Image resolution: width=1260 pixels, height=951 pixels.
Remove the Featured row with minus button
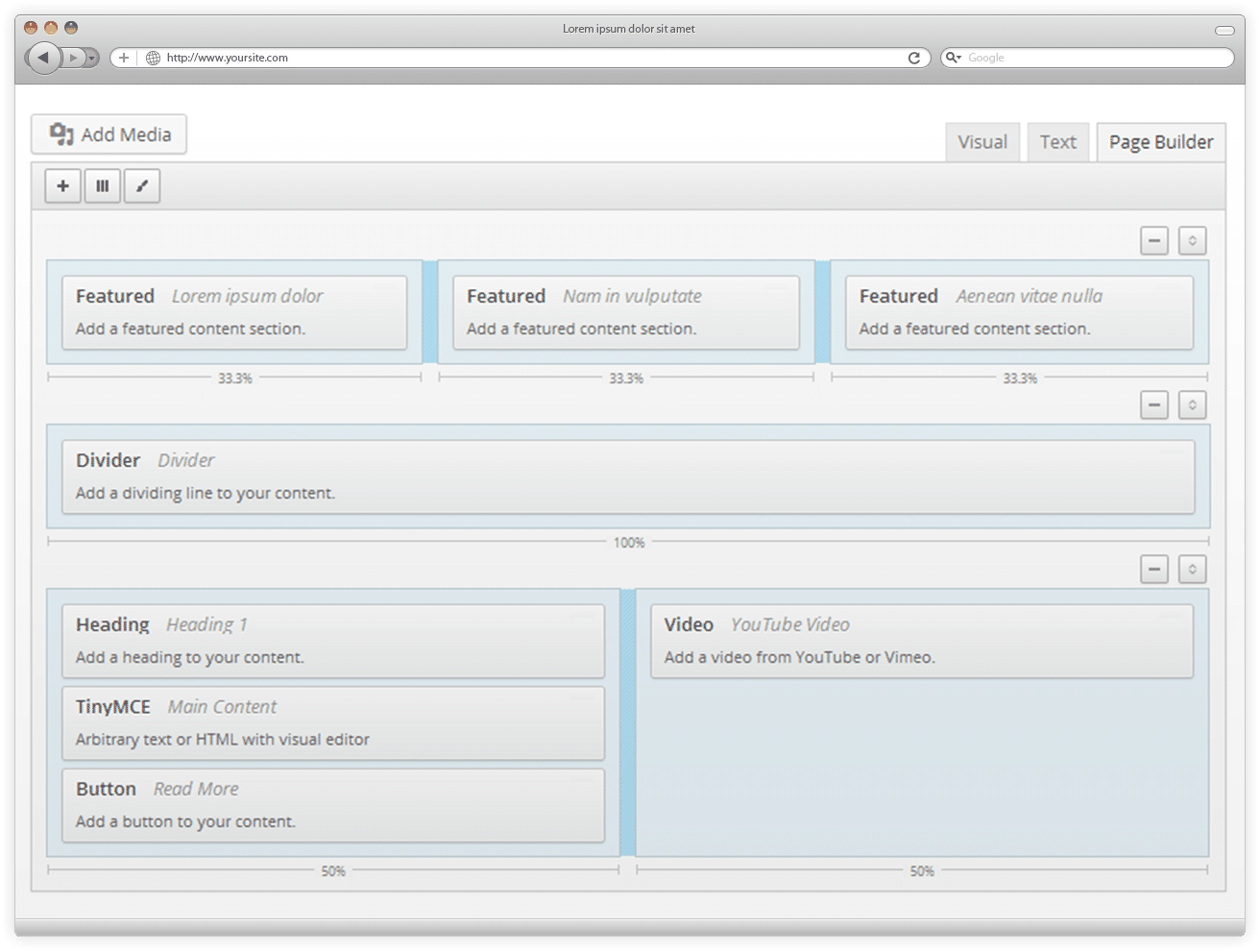pyautogui.click(x=1154, y=241)
